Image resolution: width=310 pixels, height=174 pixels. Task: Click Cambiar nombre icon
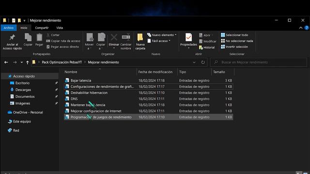(126, 37)
